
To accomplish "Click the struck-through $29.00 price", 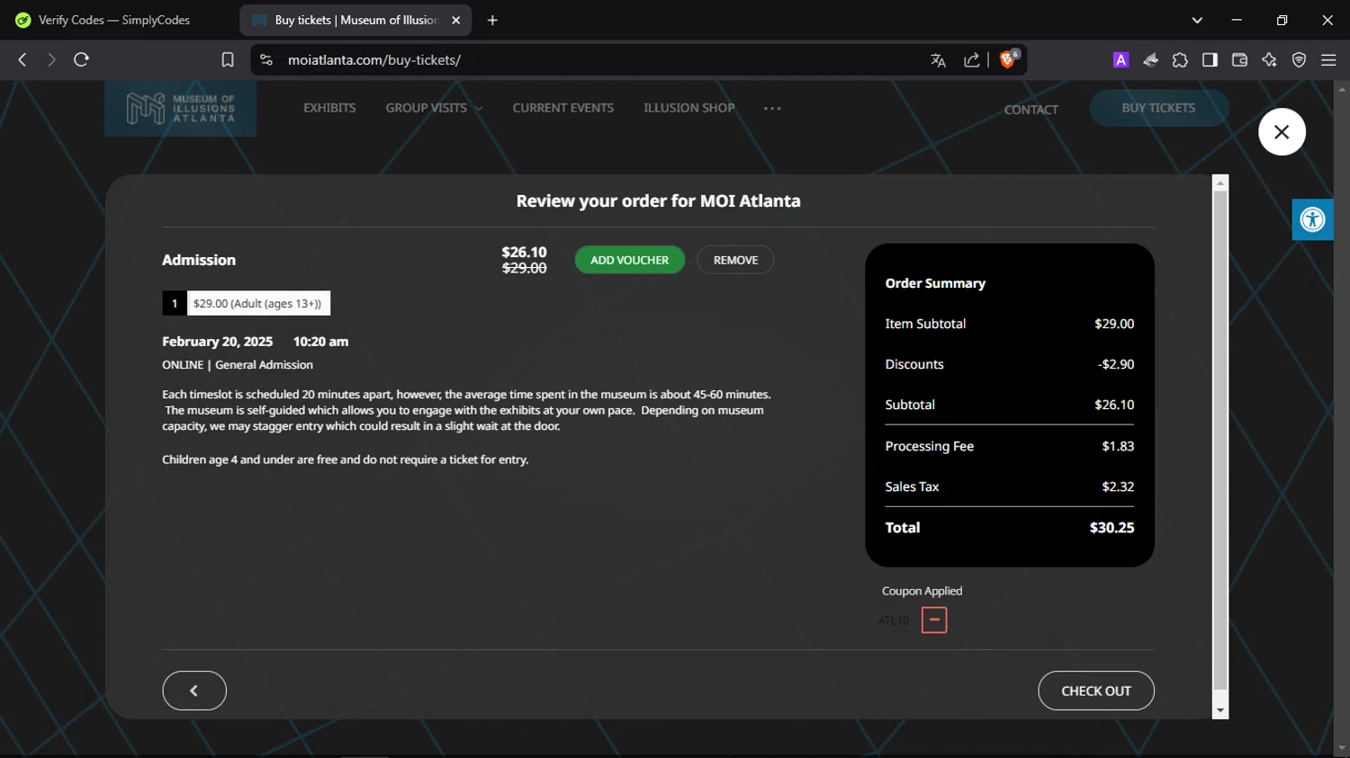I will click(524, 268).
